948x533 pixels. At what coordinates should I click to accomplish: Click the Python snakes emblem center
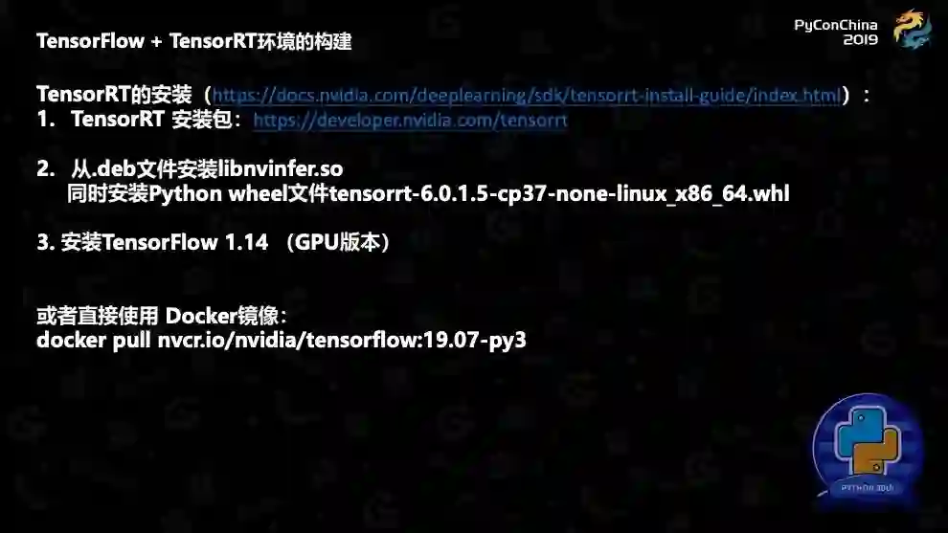(x=868, y=440)
